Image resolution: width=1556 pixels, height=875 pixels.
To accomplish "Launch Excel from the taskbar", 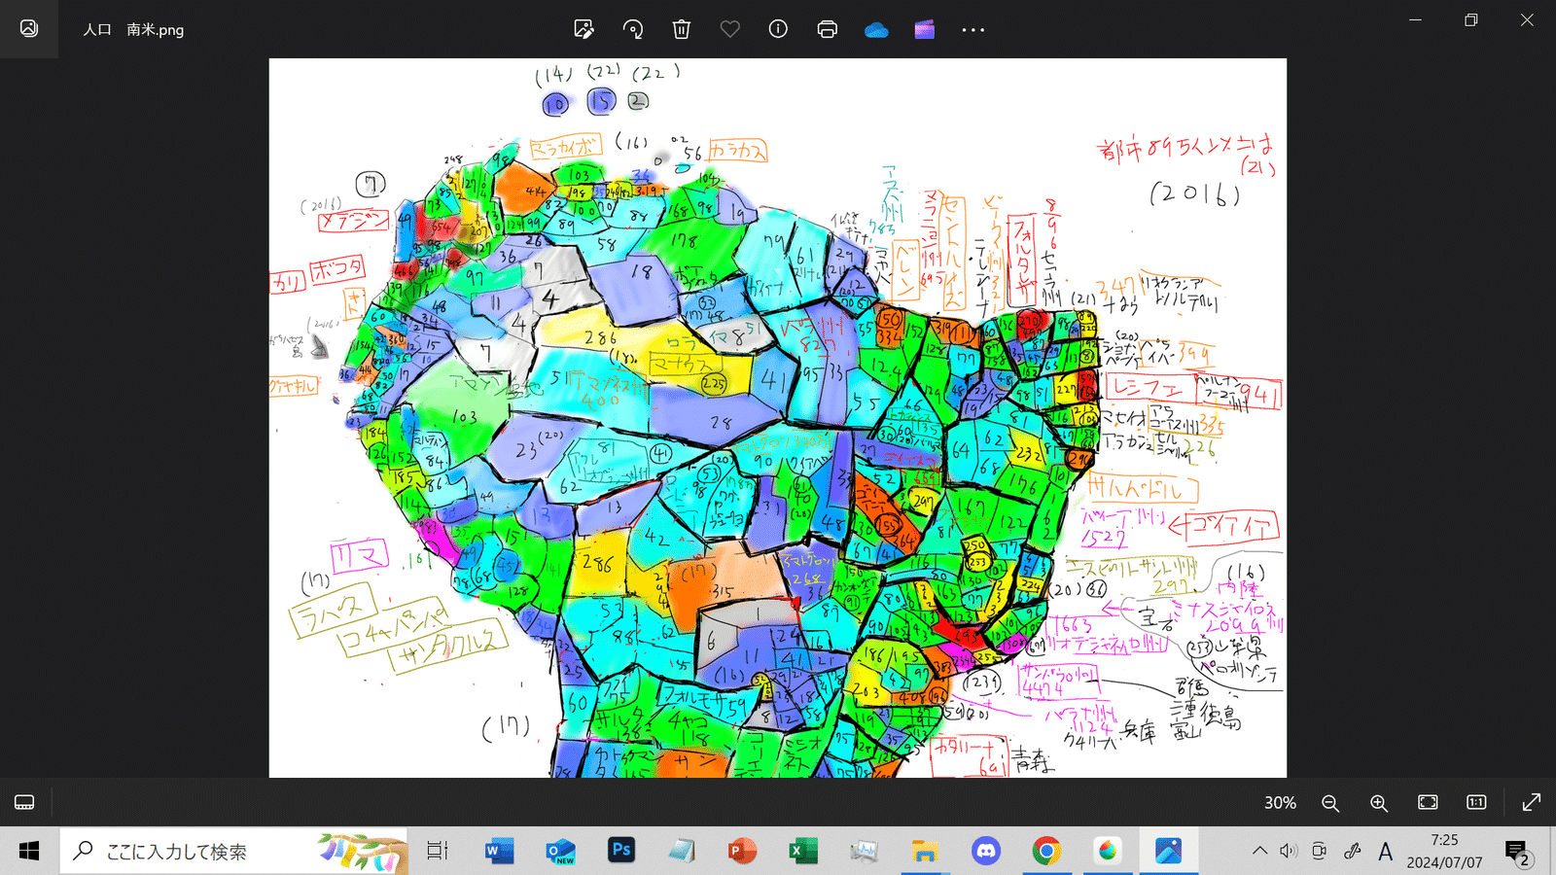I will [803, 852].
